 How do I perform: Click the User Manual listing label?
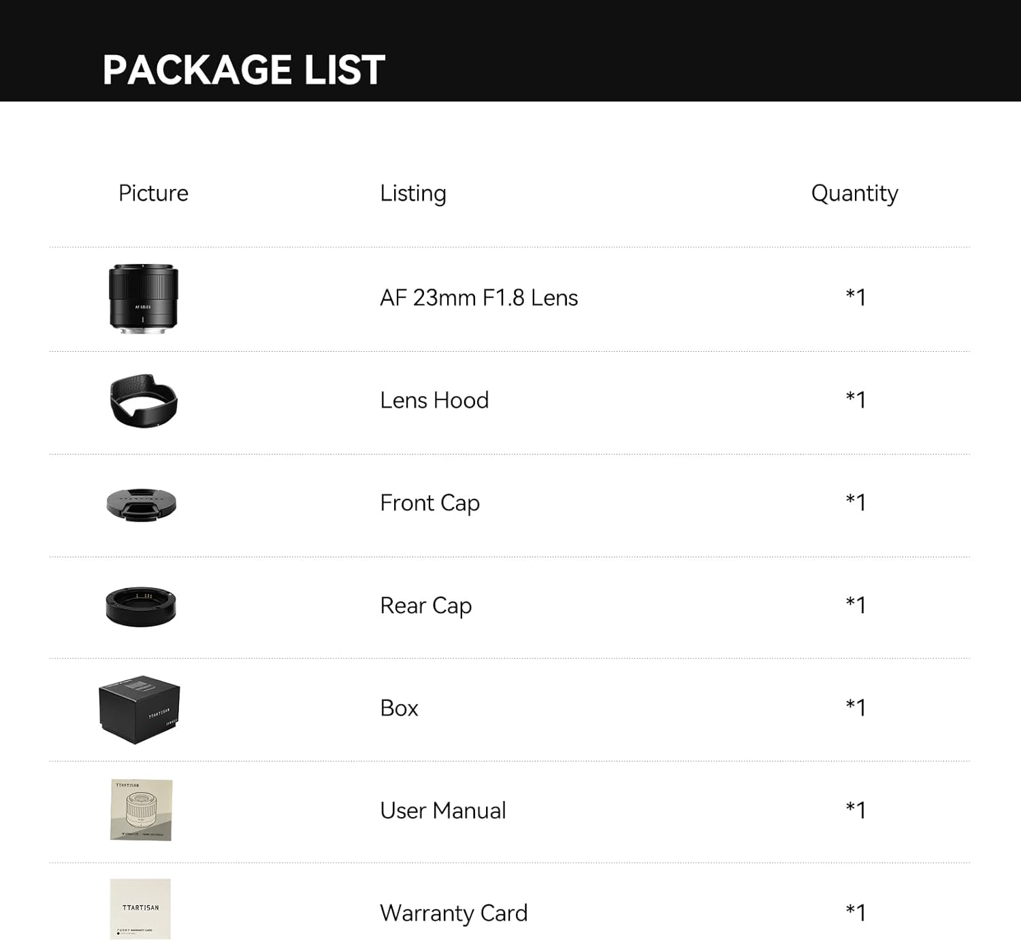pos(442,810)
